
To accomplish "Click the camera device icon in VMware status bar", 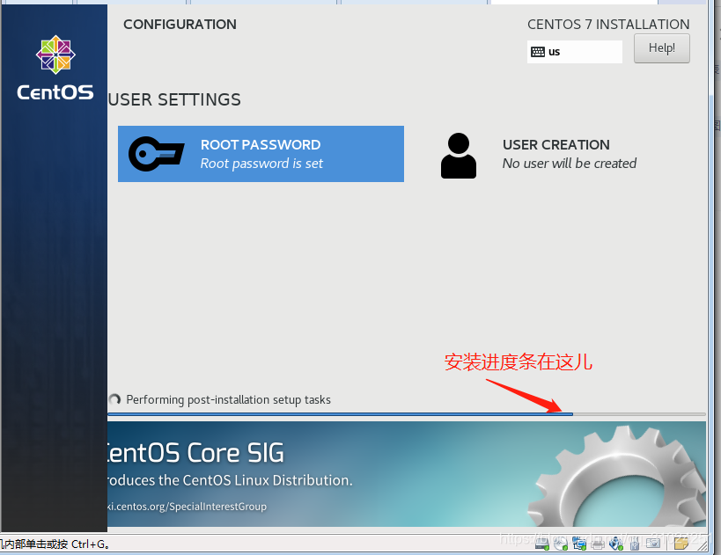I will tap(653, 544).
